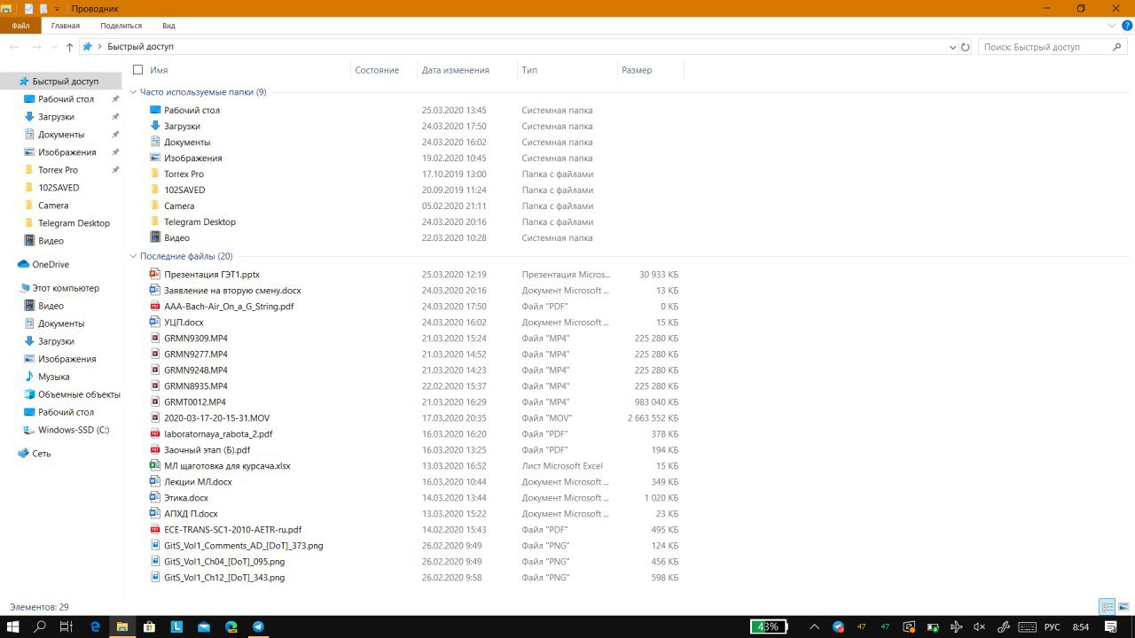The image size is (1135, 638).
Task: Switch to the Вид ribbon tab
Action: (168, 26)
